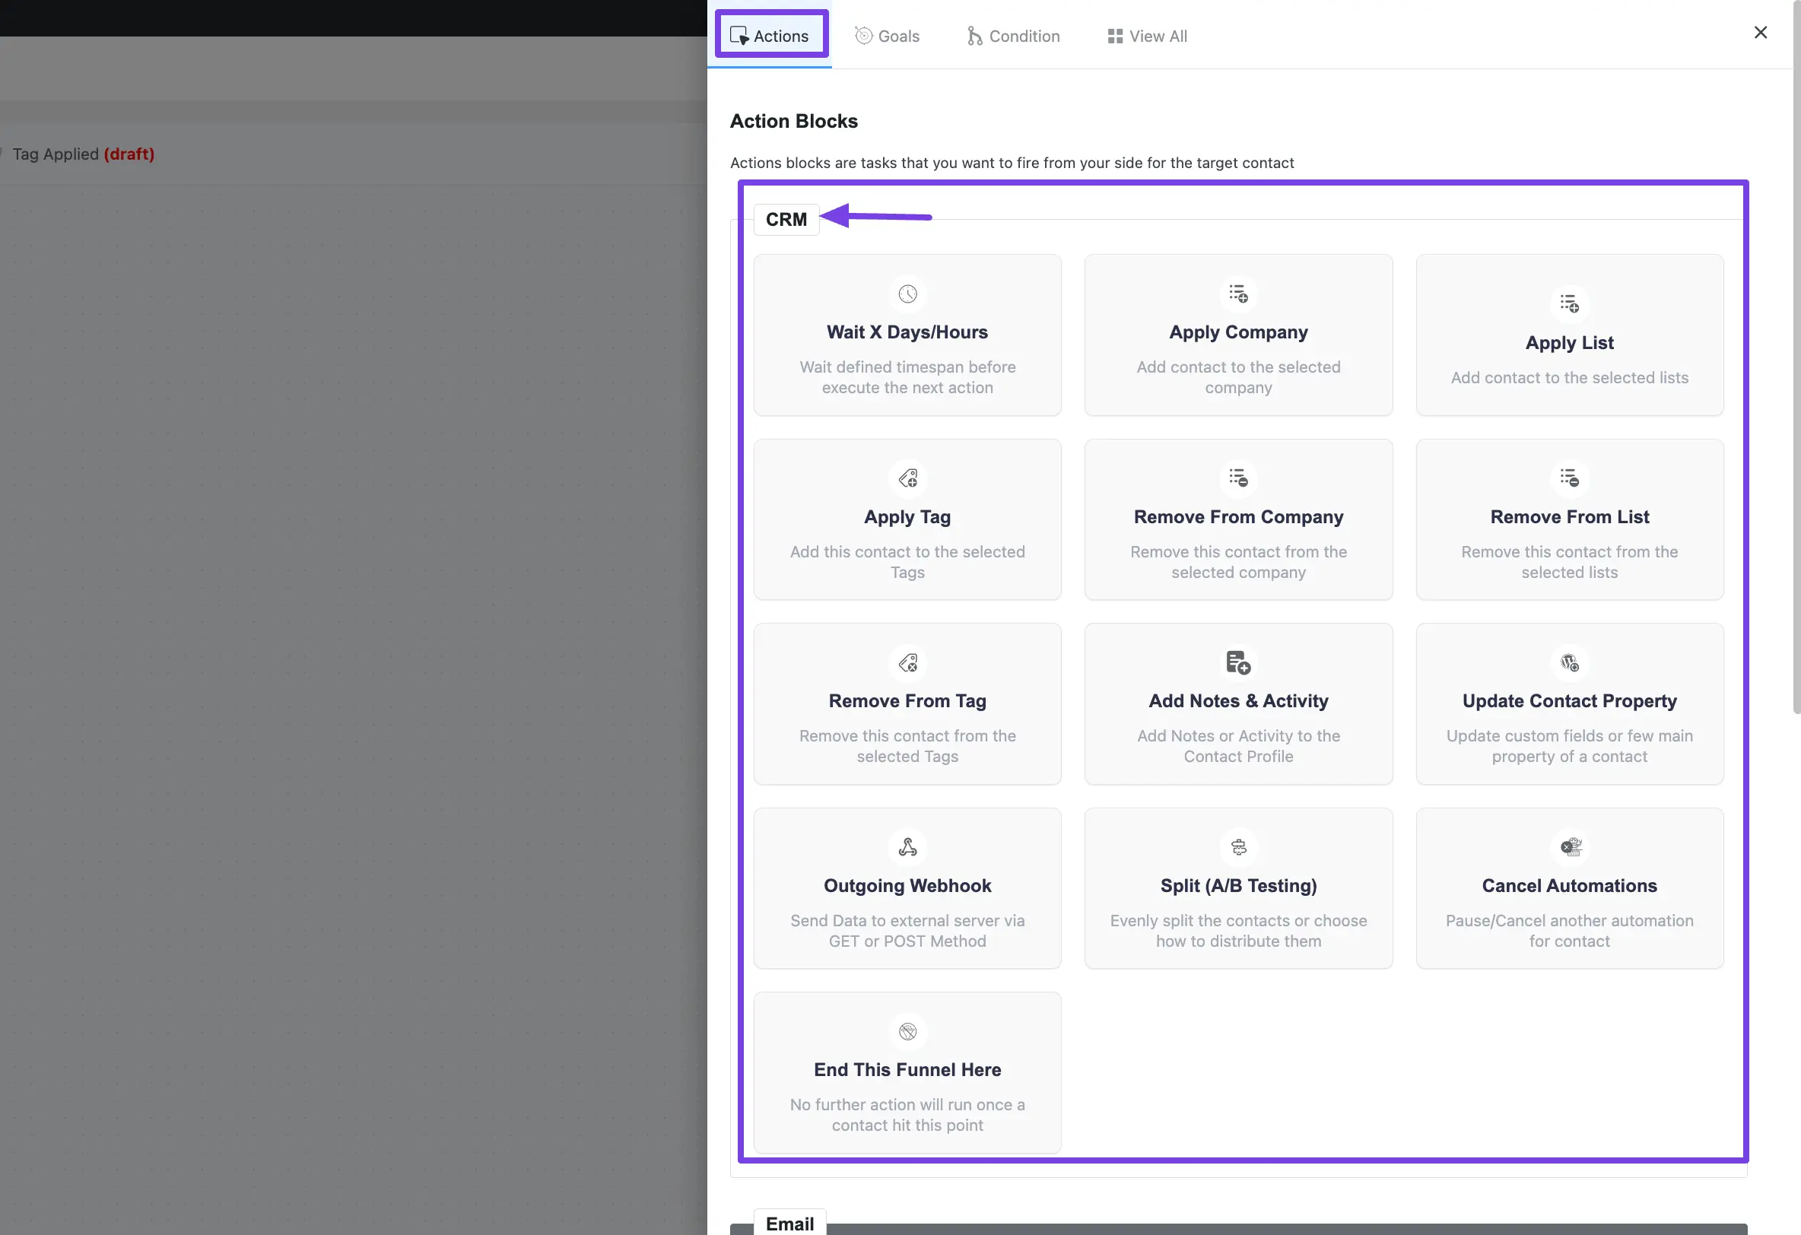Click the Split A/B Testing action block
Image resolution: width=1801 pixels, height=1235 pixels.
(1238, 887)
